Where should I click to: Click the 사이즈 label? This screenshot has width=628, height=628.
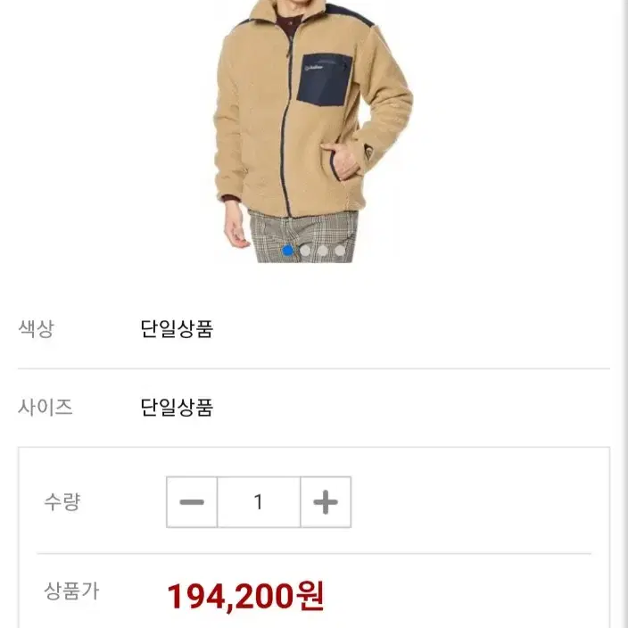pyautogui.click(x=45, y=408)
